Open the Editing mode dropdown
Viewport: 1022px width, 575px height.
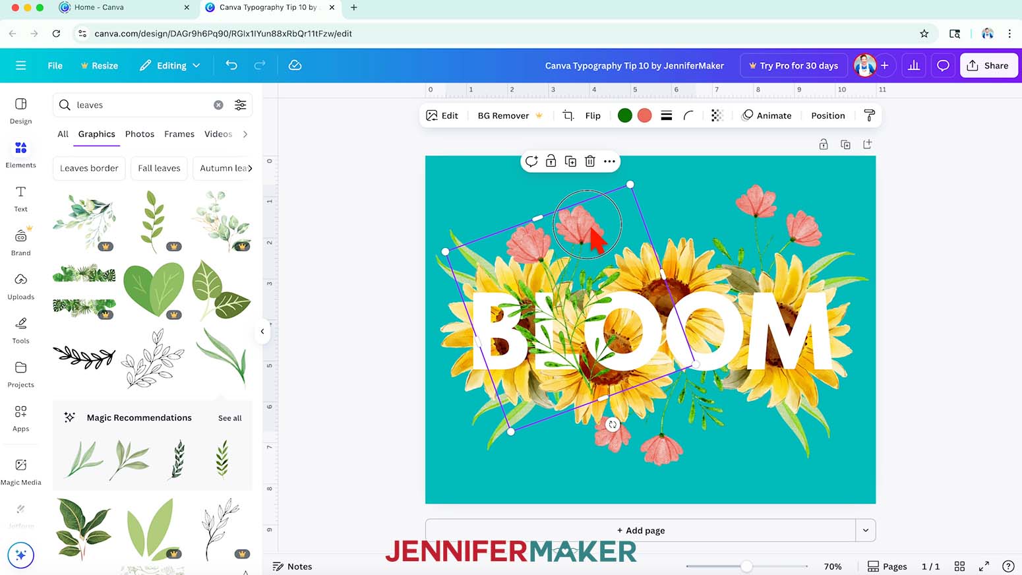point(169,65)
